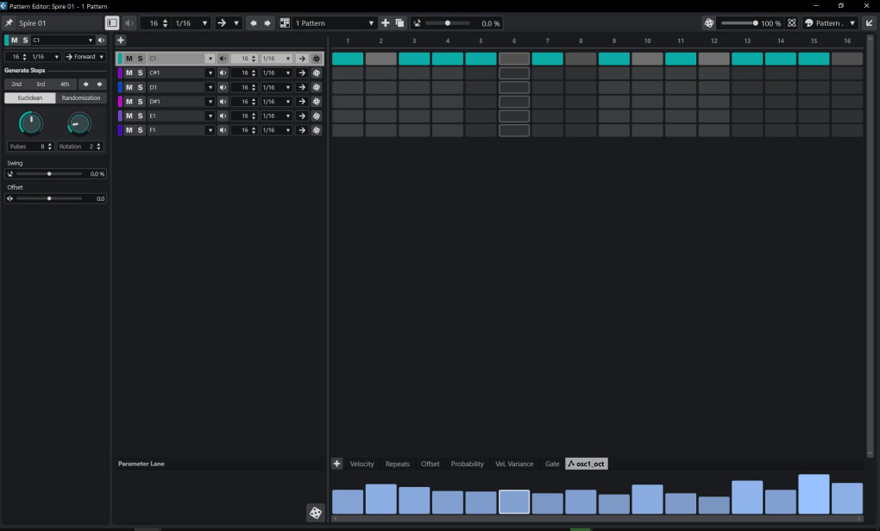Click the 2nd generate steps button
This screenshot has height=531, width=880.
(x=17, y=84)
